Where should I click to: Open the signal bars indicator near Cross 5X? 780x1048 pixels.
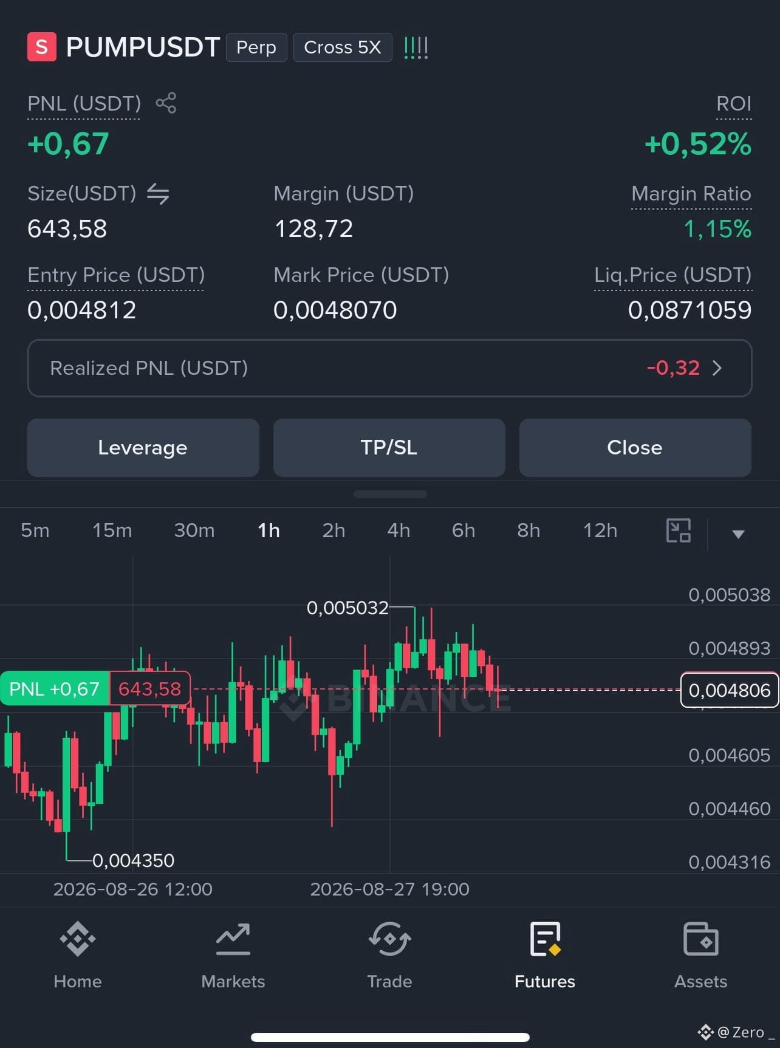click(x=416, y=47)
